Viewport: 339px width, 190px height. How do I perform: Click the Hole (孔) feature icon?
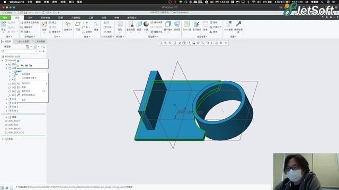107,22
